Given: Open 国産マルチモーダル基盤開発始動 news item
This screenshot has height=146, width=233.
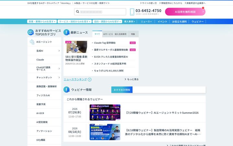Looking at the screenshot, I should [x=111, y=50].
